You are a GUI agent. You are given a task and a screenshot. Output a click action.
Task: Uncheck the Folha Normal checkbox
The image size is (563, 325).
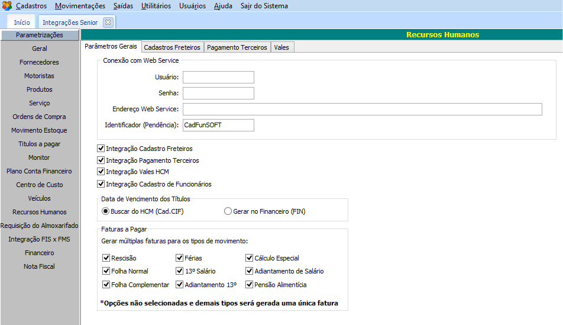coord(106,271)
